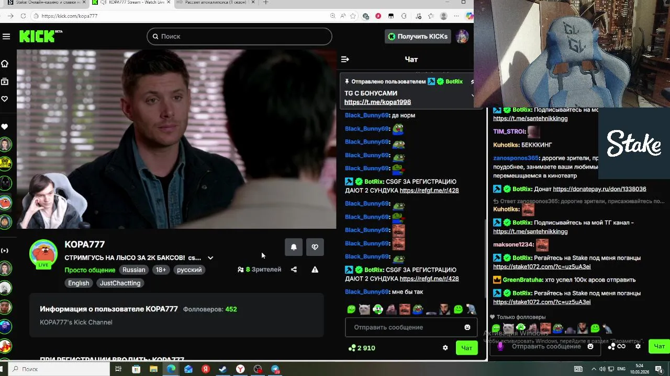
Task: Click microphone icon in right chat input
Action: [500, 346]
